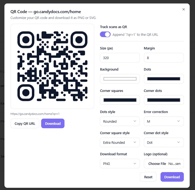This screenshot has height=190, width=195.
Task: Toggle Track scans as QR switch
Action: 105,34
